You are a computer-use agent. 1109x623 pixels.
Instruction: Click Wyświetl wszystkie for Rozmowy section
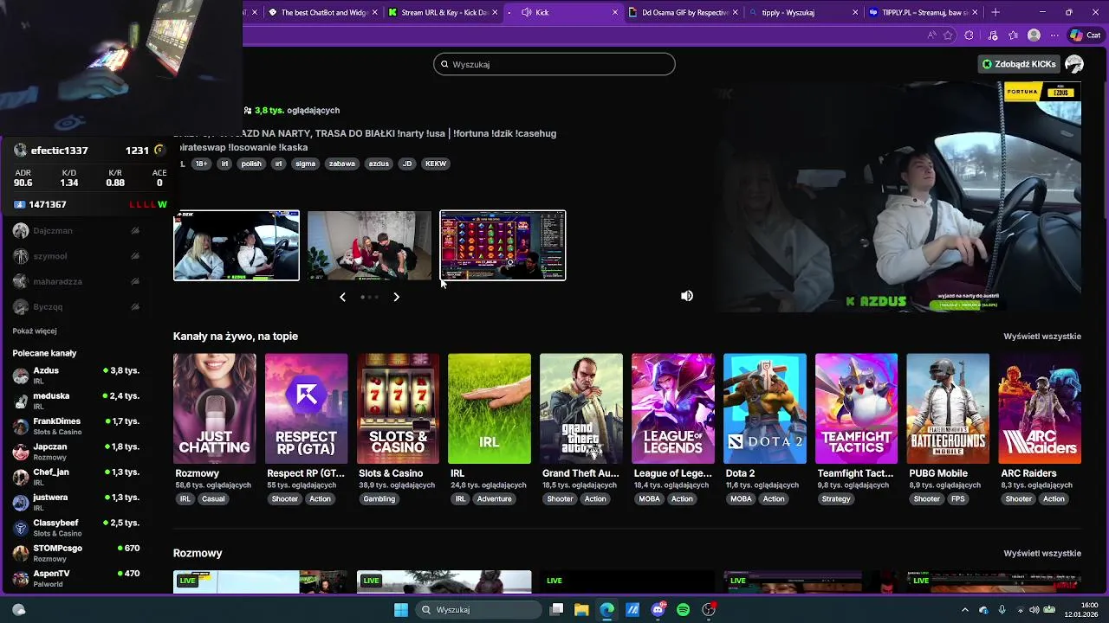pyautogui.click(x=1042, y=553)
